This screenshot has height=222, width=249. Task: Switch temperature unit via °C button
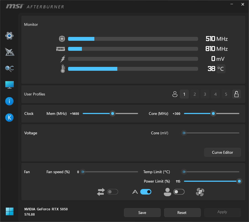[221, 69]
